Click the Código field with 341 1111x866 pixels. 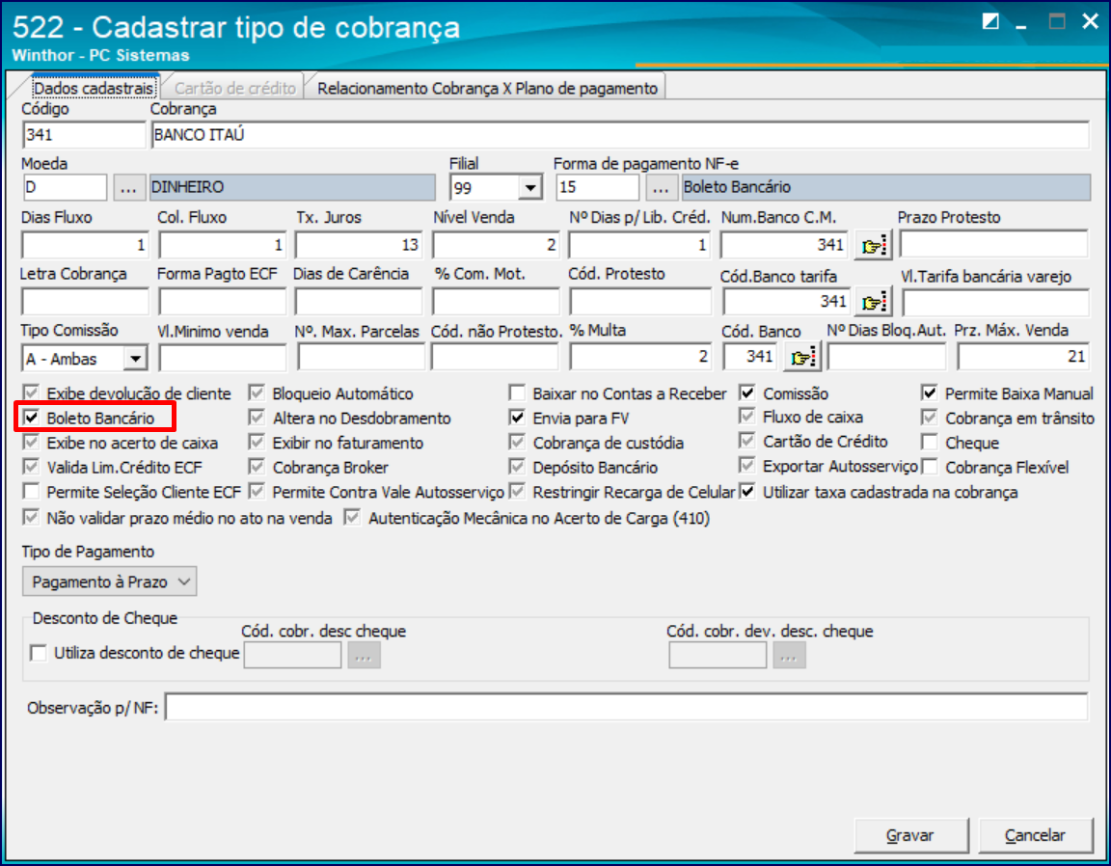click(x=84, y=135)
